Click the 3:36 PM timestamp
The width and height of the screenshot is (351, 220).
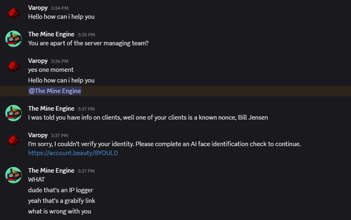tap(60, 61)
